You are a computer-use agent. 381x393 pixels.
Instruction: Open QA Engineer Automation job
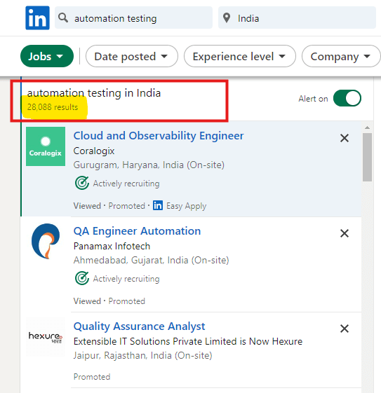[137, 231]
